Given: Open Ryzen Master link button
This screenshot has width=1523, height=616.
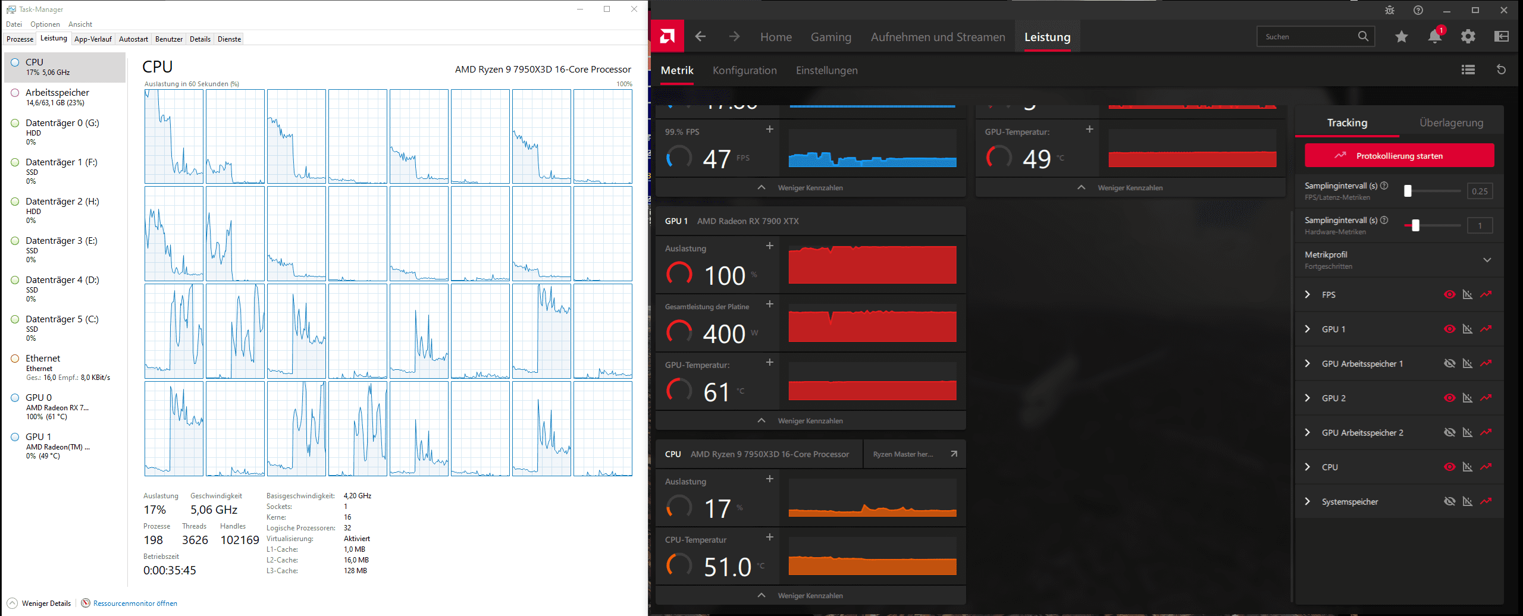Looking at the screenshot, I should click(x=915, y=454).
